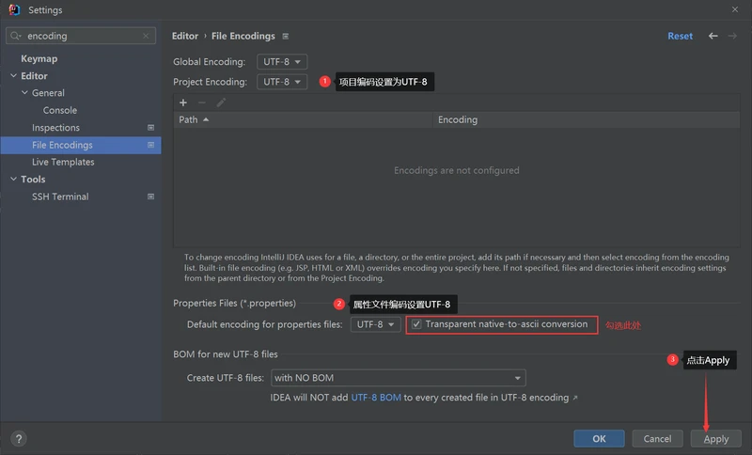This screenshot has height=455, width=752.
Task: Select Inspections in settings tree
Action: 55,128
